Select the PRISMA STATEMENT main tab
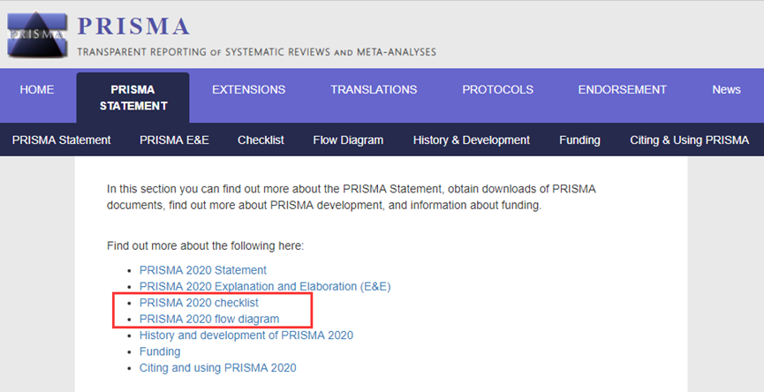Image resolution: width=764 pixels, height=392 pixels. (132, 97)
